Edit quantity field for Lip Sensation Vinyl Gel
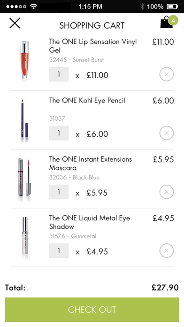This screenshot has width=184, height=327. click(59, 74)
